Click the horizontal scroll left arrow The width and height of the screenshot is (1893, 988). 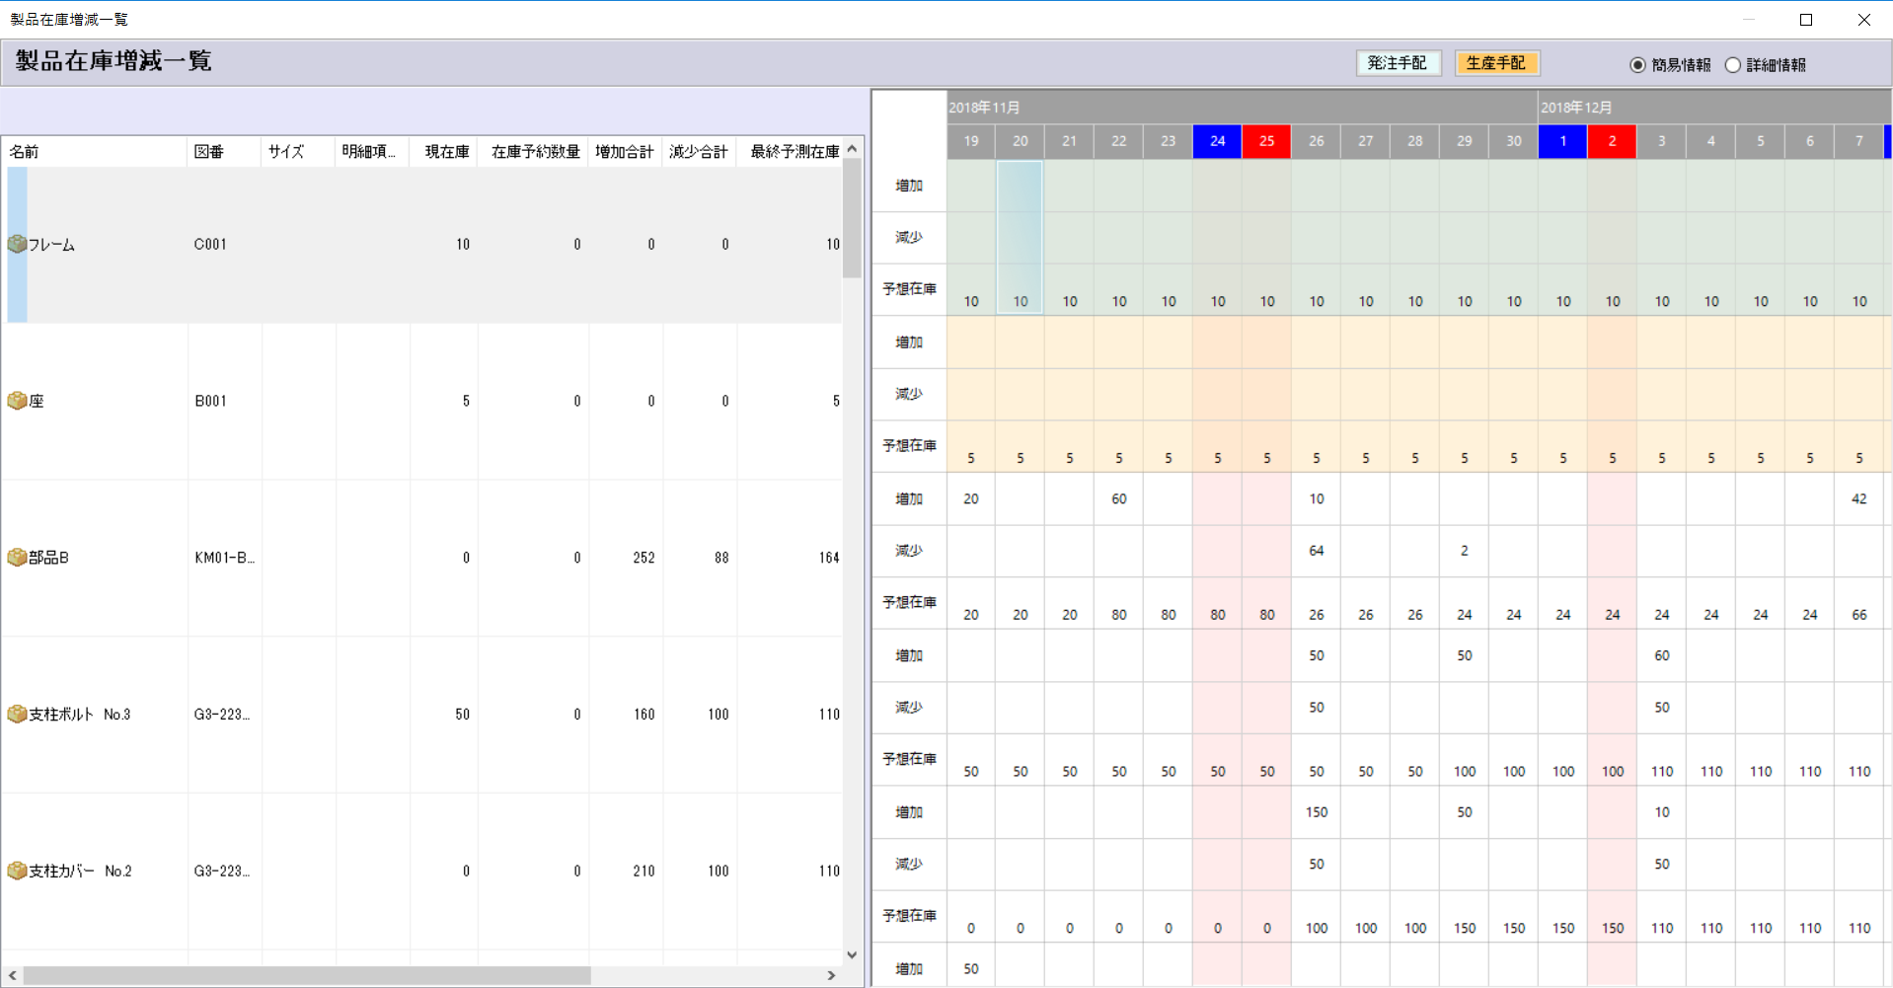[x=12, y=975]
